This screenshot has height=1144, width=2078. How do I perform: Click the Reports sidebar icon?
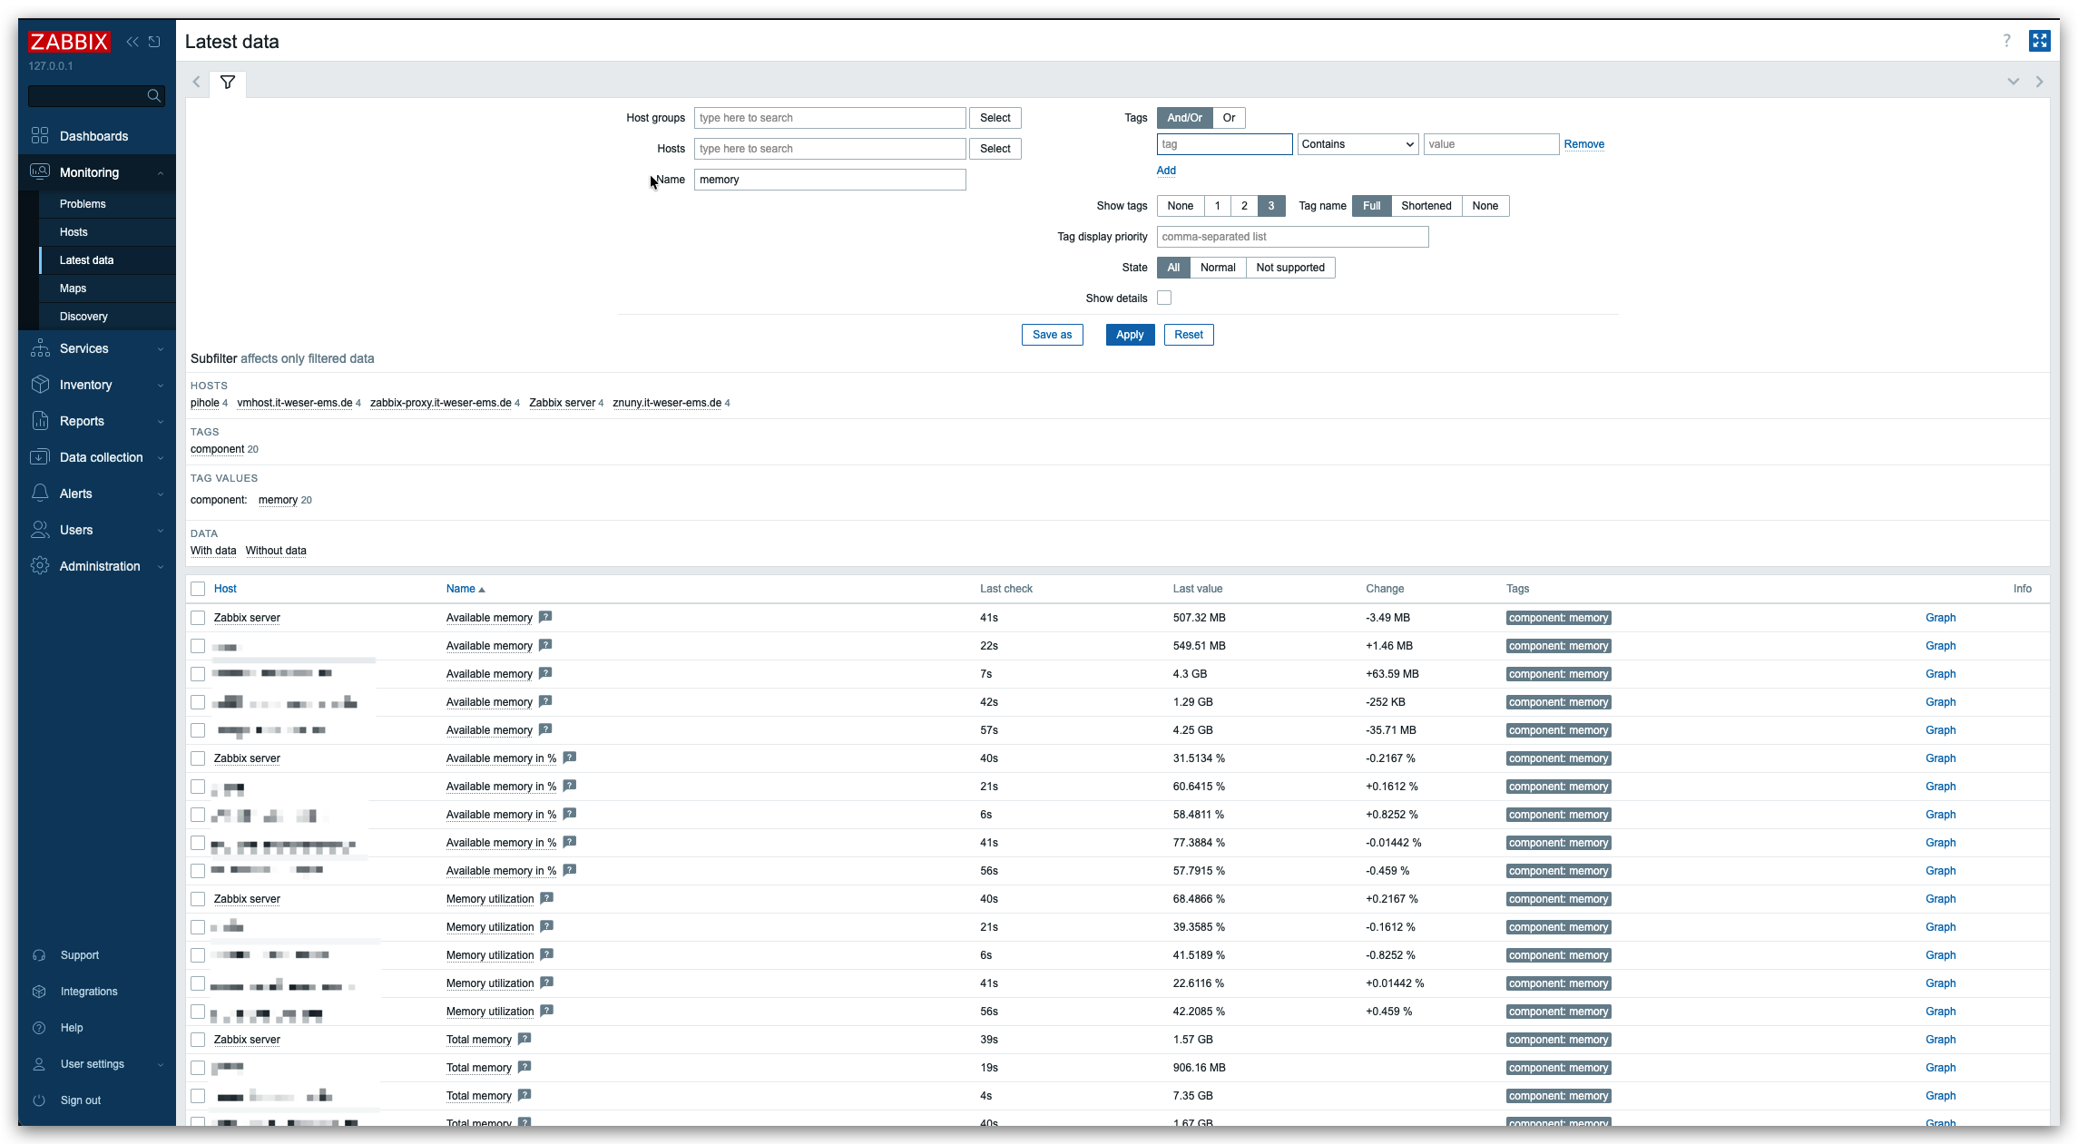click(40, 421)
